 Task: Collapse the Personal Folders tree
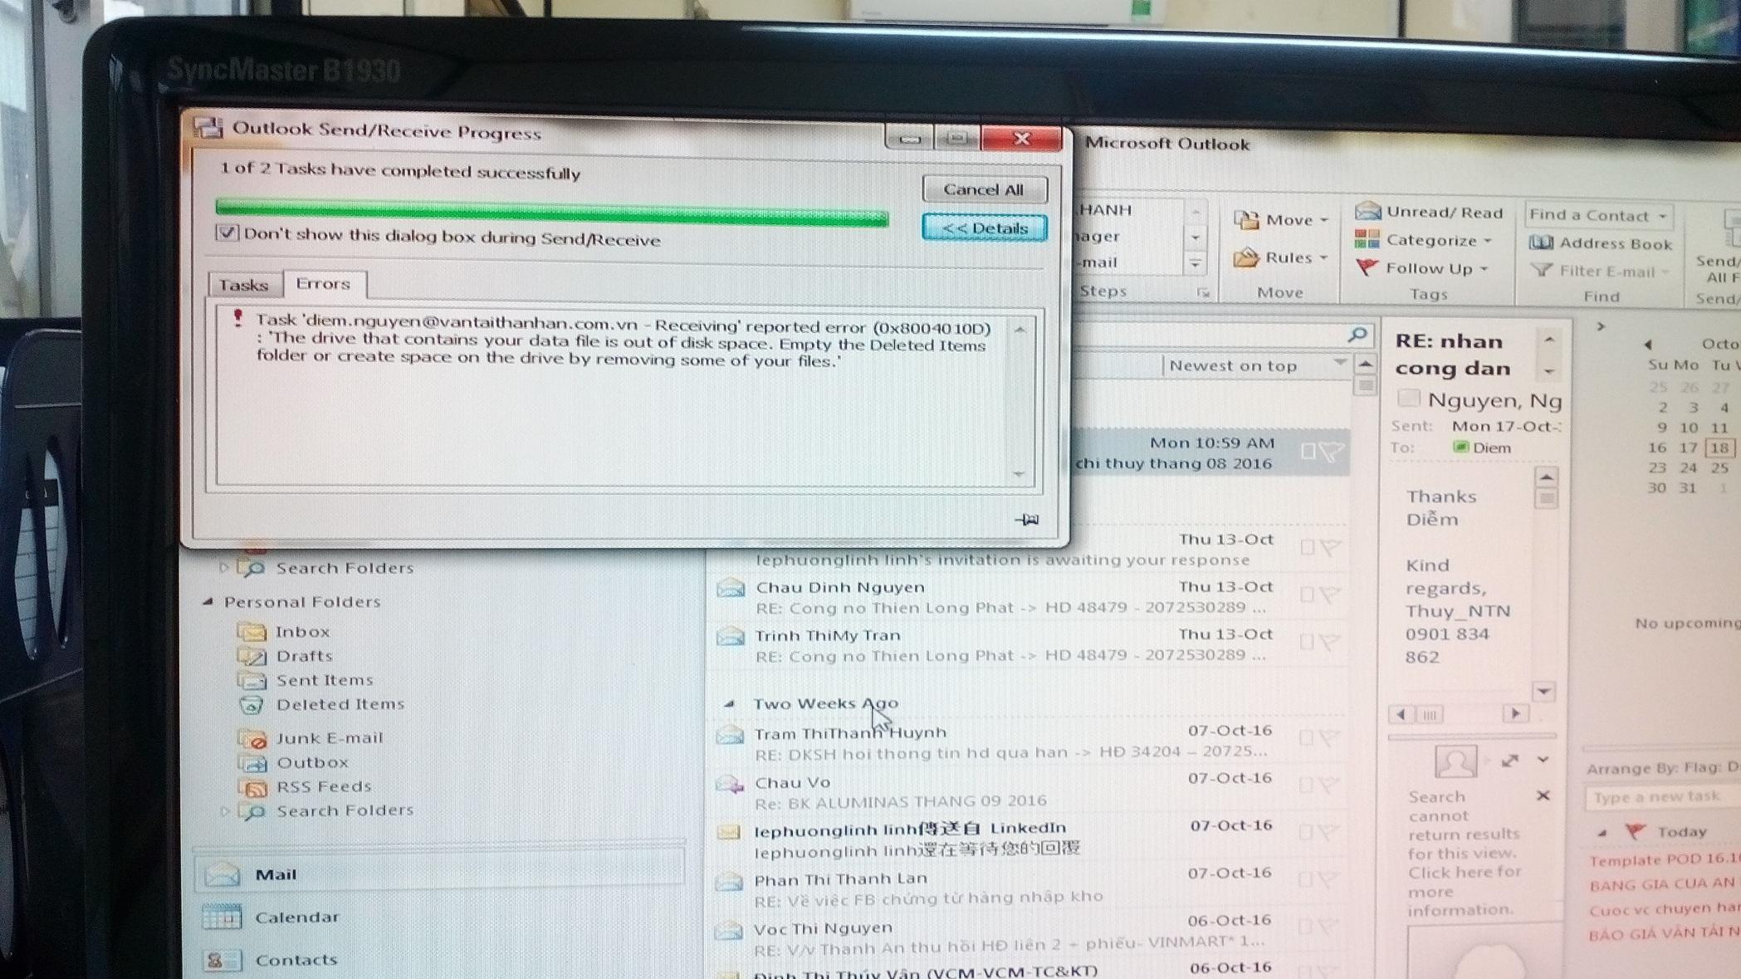208,601
